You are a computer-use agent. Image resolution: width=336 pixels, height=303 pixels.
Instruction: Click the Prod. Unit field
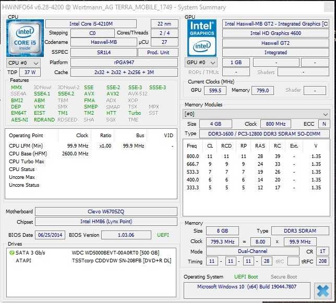(158, 53)
